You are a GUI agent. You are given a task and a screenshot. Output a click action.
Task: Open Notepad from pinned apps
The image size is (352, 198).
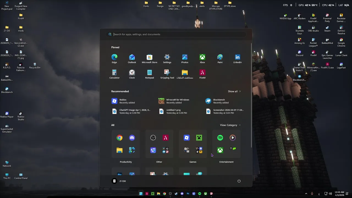[150, 74]
